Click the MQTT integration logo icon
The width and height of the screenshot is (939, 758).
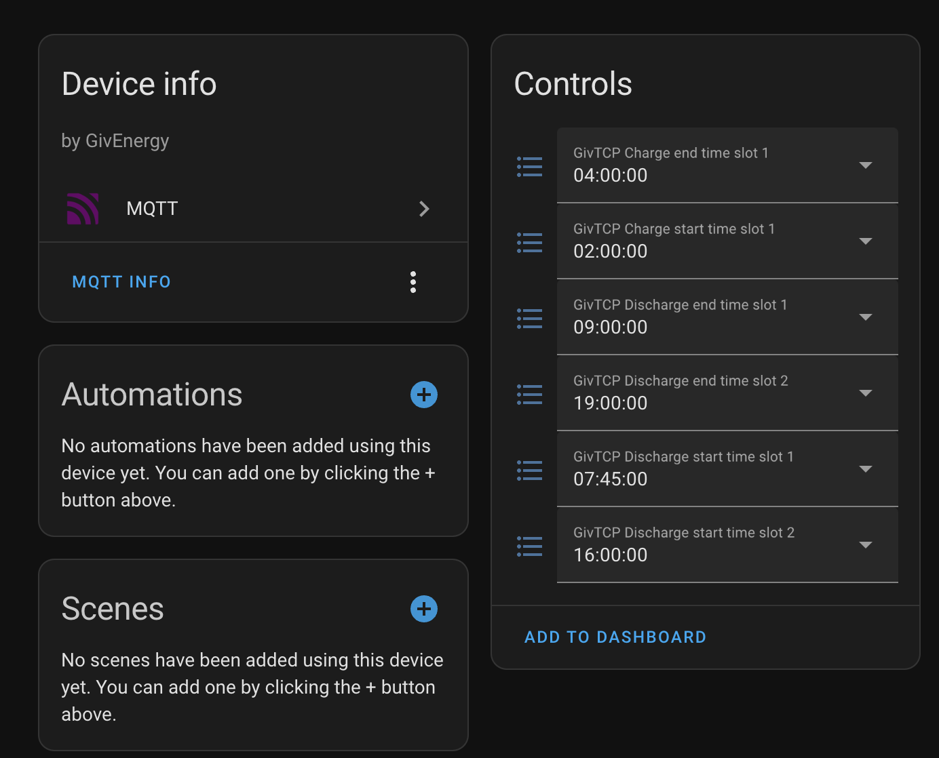(83, 209)
